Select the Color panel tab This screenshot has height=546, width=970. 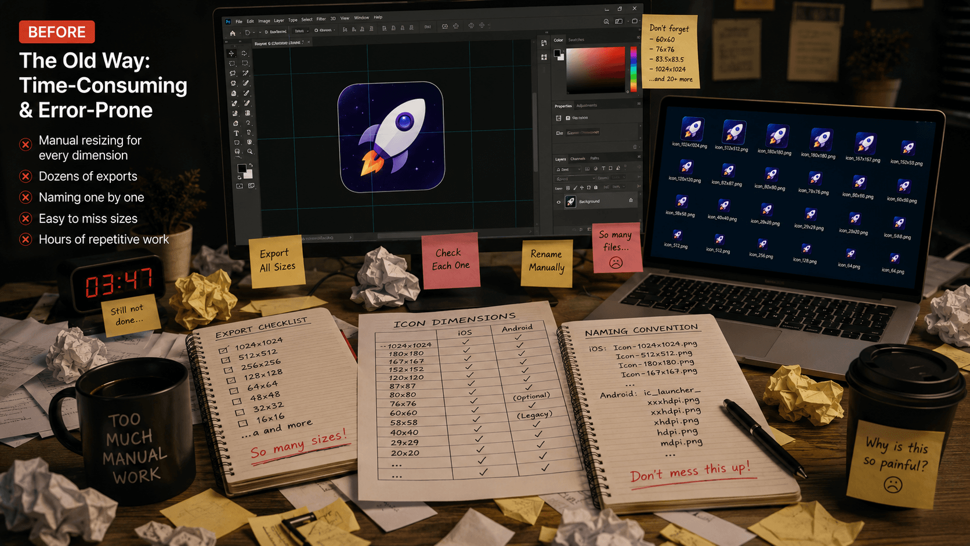click(x=558, y=40)
